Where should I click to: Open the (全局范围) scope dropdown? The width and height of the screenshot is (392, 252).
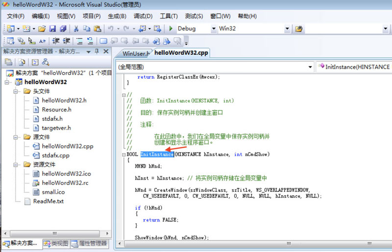310,67
